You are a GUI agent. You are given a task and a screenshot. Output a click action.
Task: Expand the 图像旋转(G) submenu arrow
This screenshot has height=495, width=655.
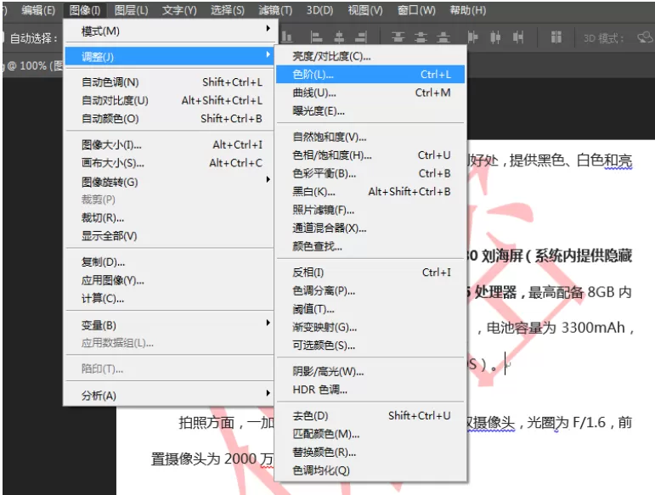(x=268, y=179)
